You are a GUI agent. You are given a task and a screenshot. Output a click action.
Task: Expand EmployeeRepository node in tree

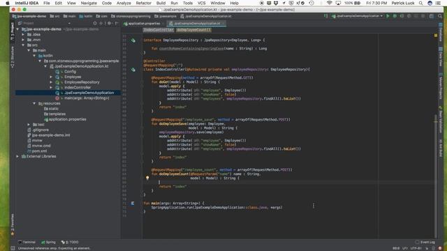pos(51,82)
